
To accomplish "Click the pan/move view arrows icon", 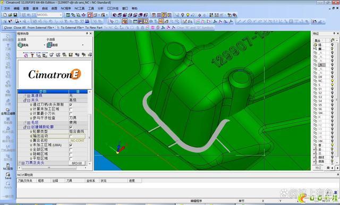I will pyautogui.click(x=84, y=15).
